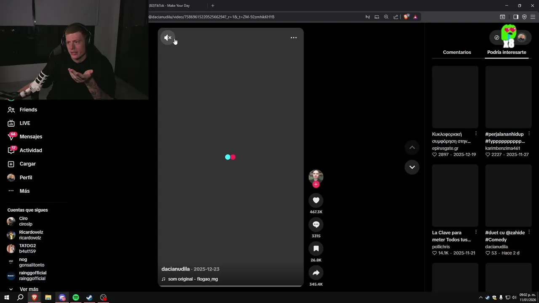The height and width of the screenshot is (303, 539).
Task: Select the TikTok - Make Your Day tab
Action: click(169, 5)
